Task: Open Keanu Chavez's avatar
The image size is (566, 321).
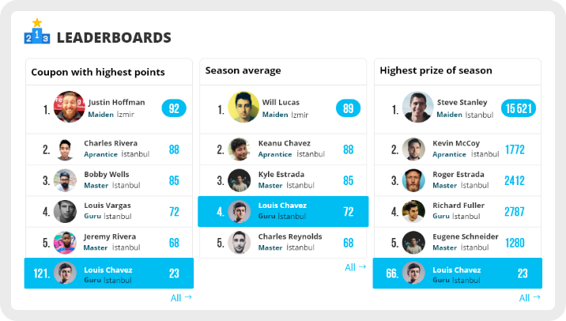Action: click(240, 149)
